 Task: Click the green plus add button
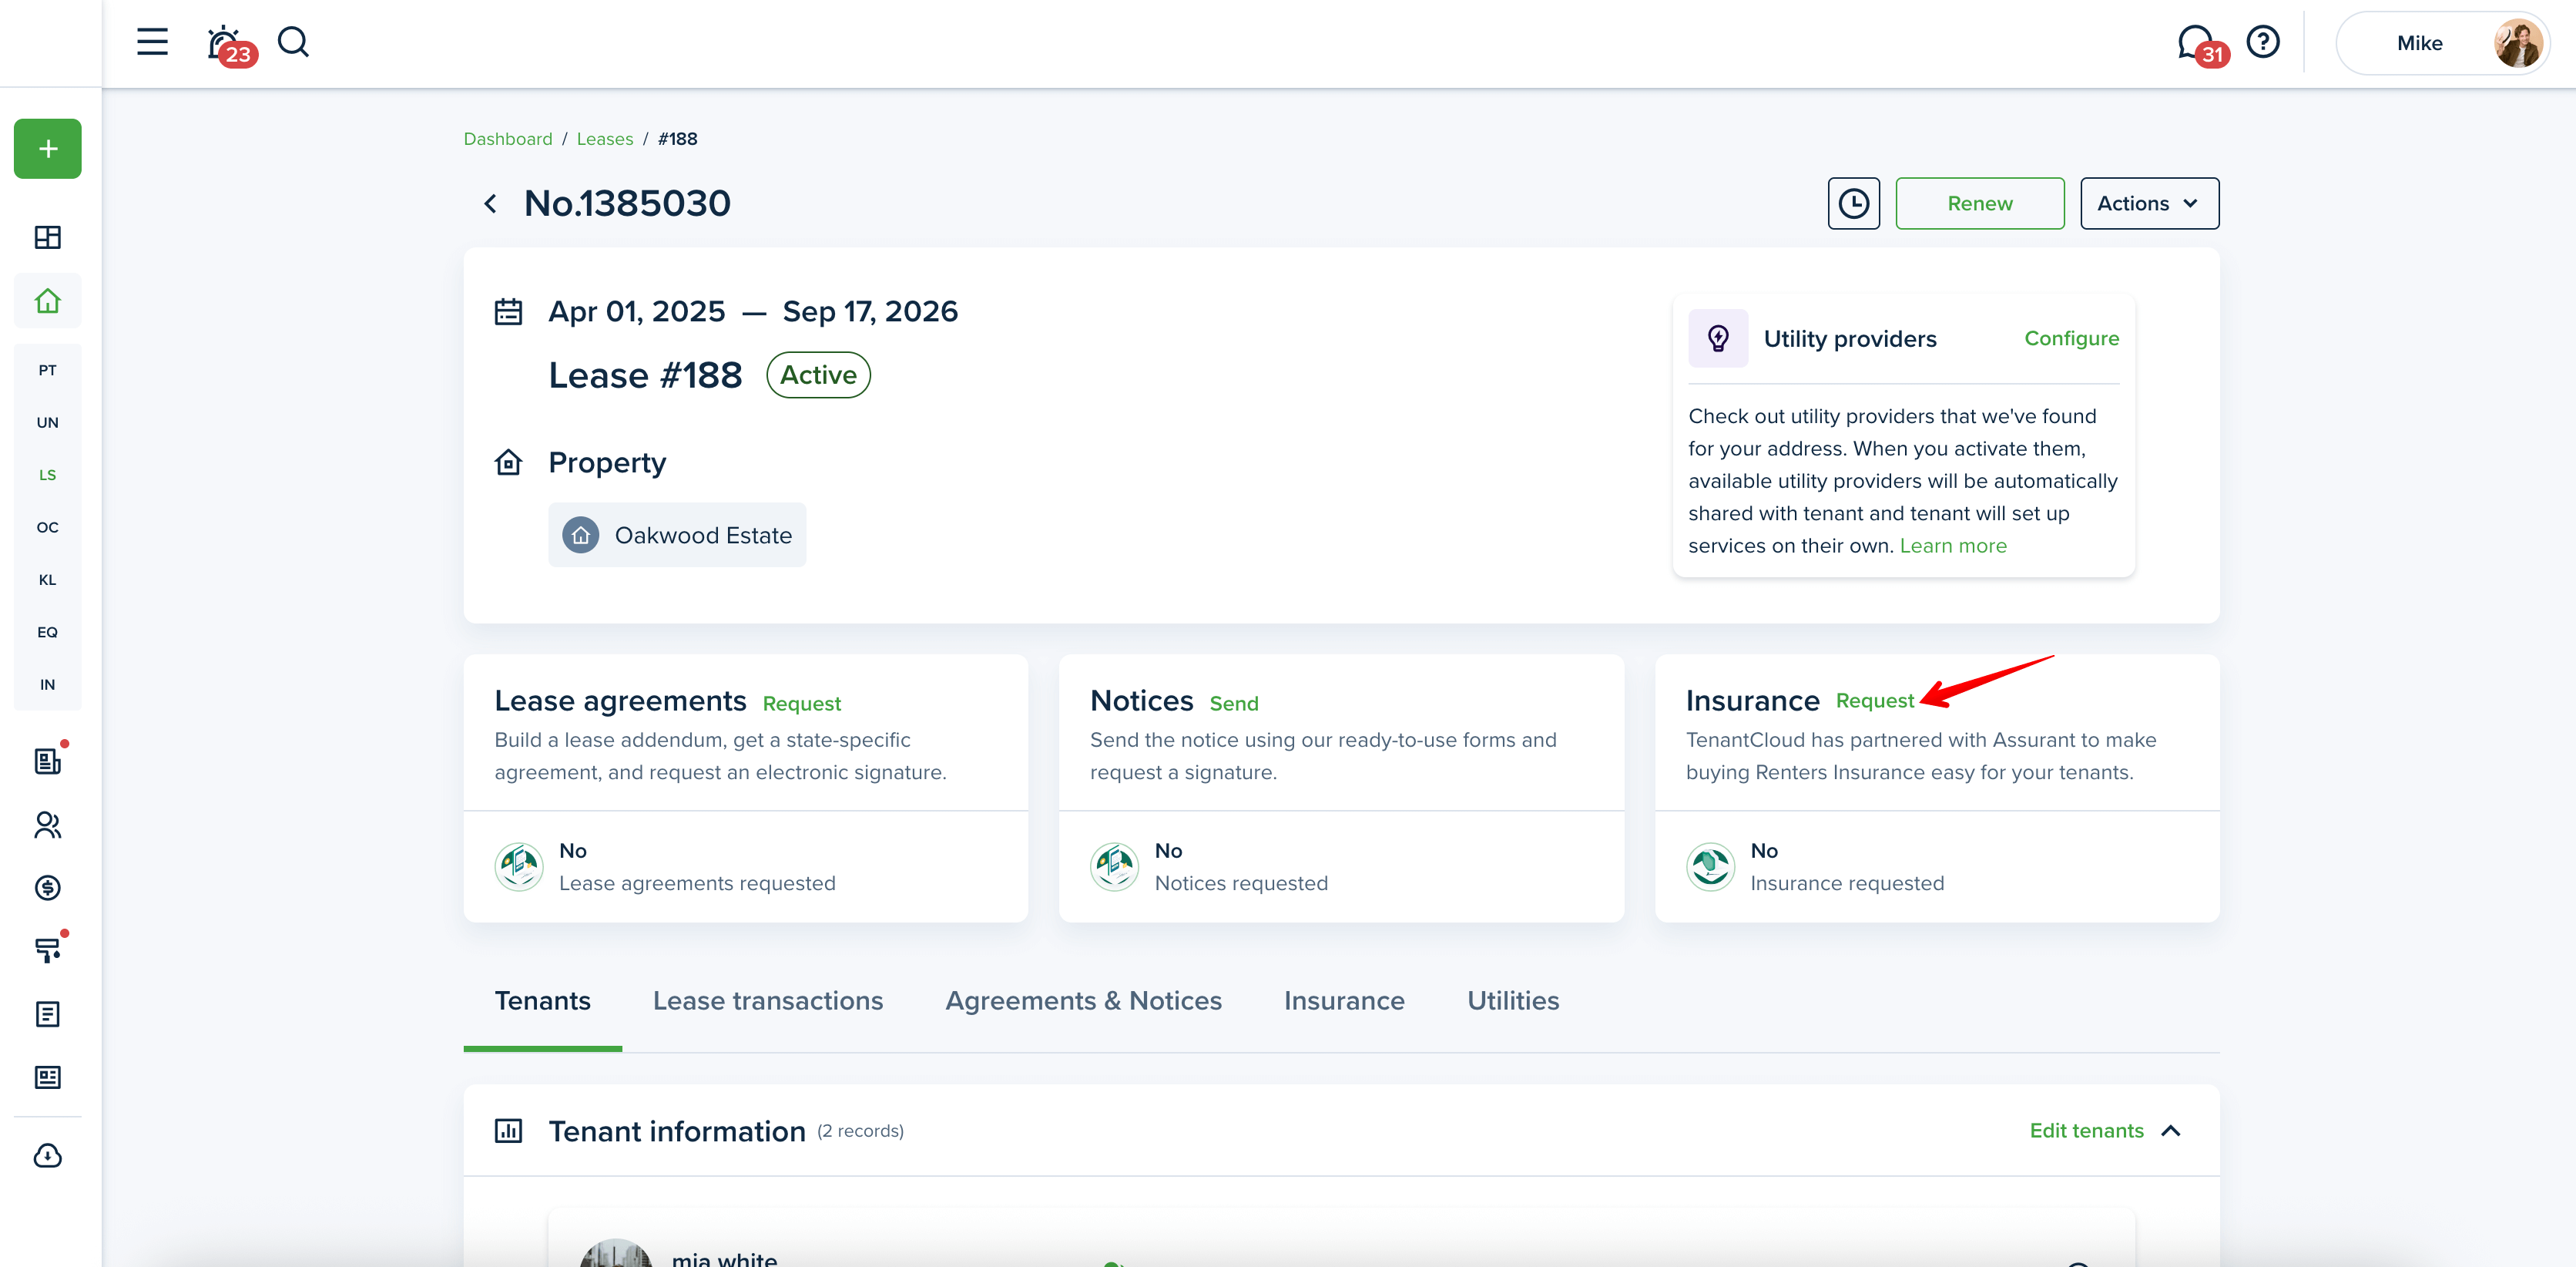pos(48,149)
